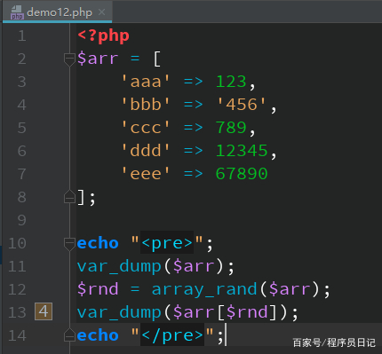Select the demo12.php editor tab

click(x=58, y=12)
